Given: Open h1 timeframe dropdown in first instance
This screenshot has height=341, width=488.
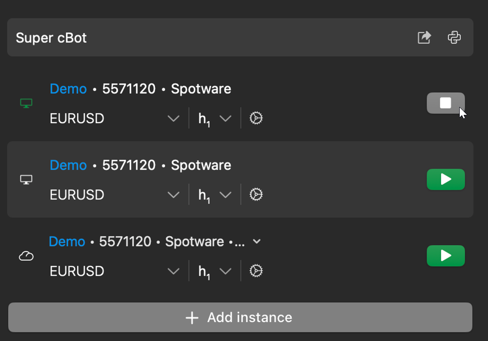Looking at the screenshot, I should point(225,118).
